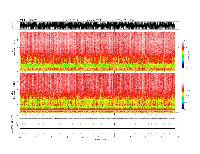The height and width of the screenshot is (154, 200).
Task: Click the "-7" label on ch.2 color bar
Action: click(186, 109)
